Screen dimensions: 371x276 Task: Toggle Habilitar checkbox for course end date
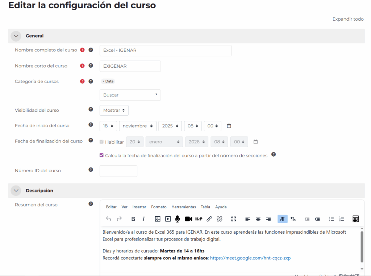pyautogui.click(x=102, y=142)
